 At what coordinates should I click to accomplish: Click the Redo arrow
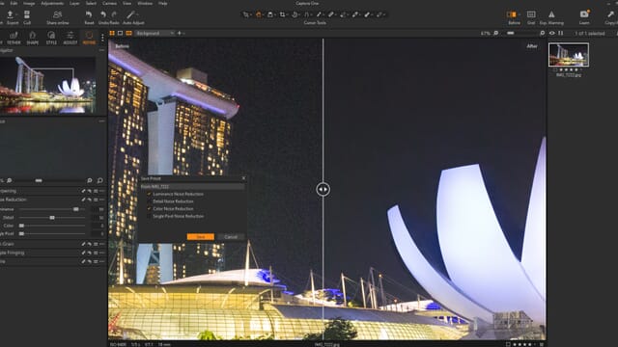pyautogui.click(x=114, y=14)
